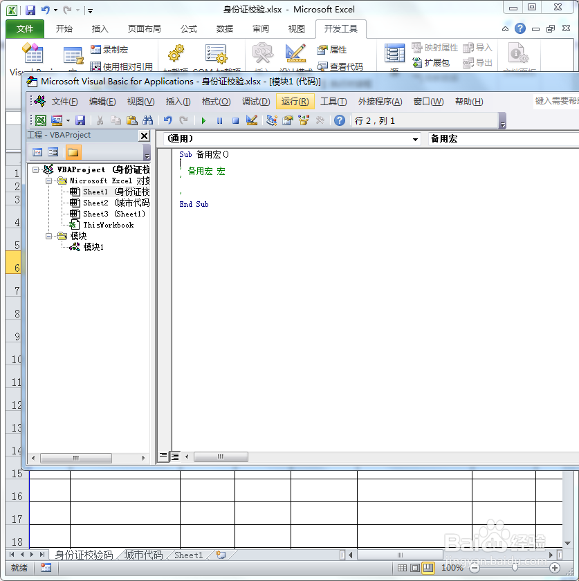The image size is (579, 581).
Task: Click 属性 button in Excel ribbon
Action: coord(332,49)
